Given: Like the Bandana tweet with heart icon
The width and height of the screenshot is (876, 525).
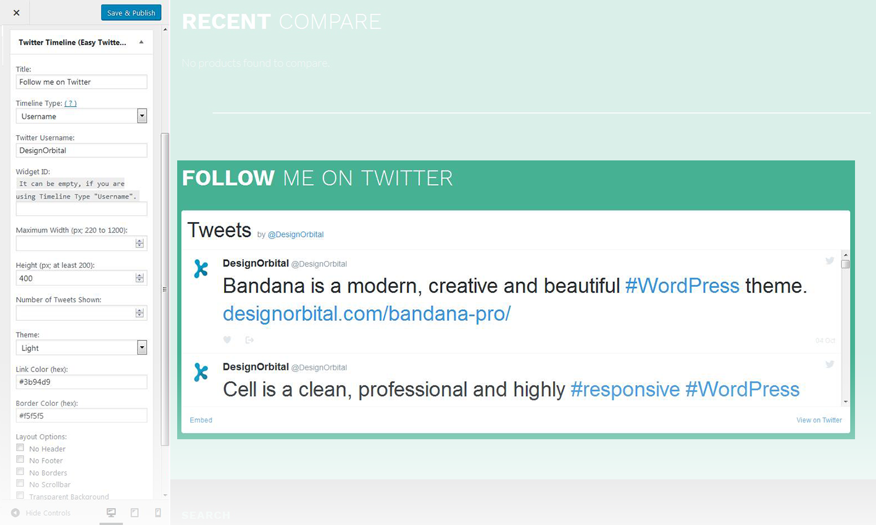Looking at the screenshot, I should (x=227, y=340).
